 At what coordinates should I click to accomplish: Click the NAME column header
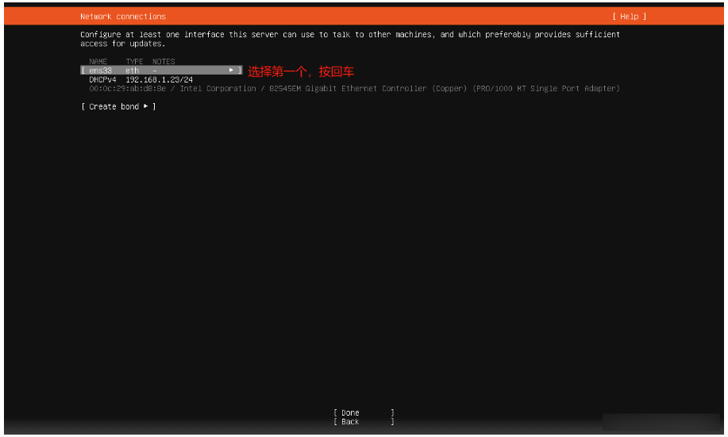click(x=98, y=62)
